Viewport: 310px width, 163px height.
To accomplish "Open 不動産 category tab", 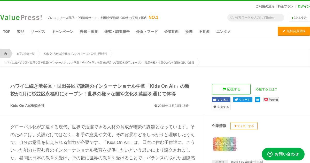I will point(204,32).
